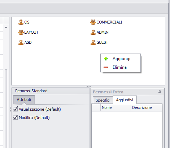The width and height of the screenshot is (170, 148).
Task: Click the red minus Elimina icon
Action: coord(106,67)
